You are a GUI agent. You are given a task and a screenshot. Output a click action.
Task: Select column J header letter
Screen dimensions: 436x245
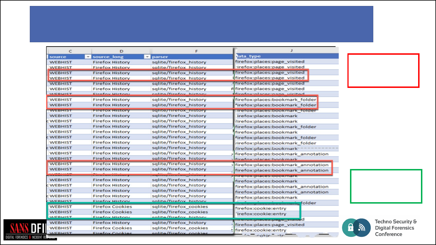point(291,50)
